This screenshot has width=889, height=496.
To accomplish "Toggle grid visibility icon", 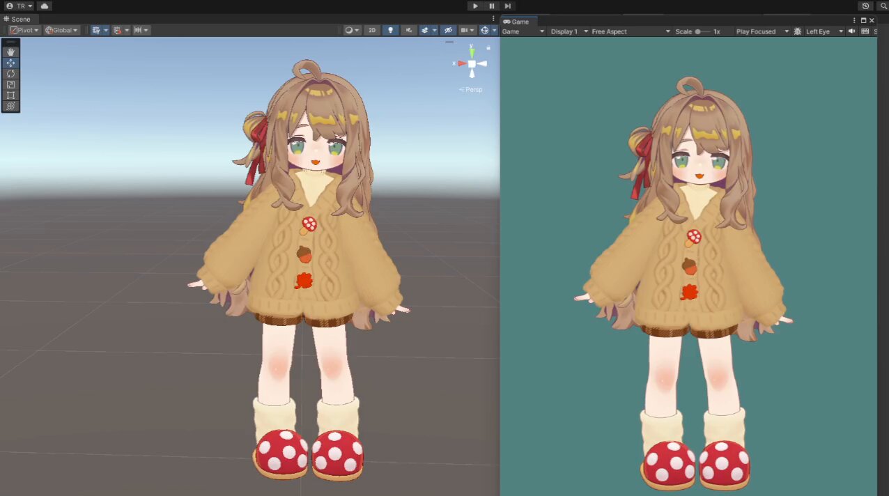I will click(x=96, y=31).
